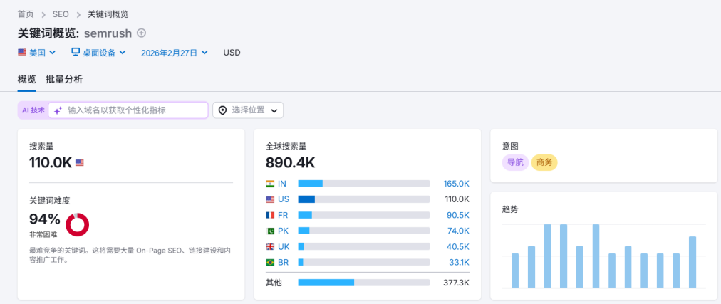
Task: Click the UK flag icon in global volume
Action: click(x=270, y=246)
